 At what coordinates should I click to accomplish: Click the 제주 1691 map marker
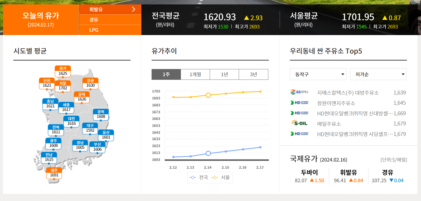point(54,173)
